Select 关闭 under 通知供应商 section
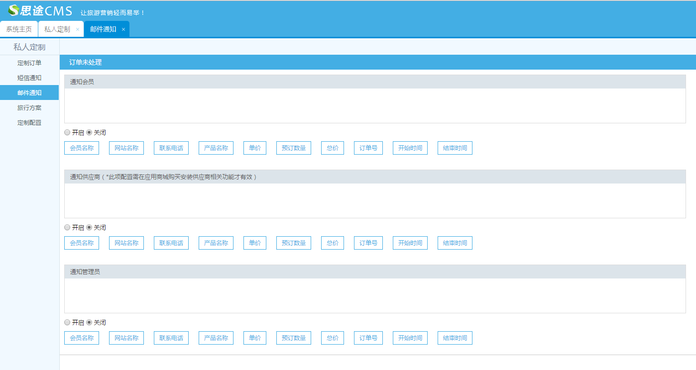 pyautogui.click(x=89, y=228)
